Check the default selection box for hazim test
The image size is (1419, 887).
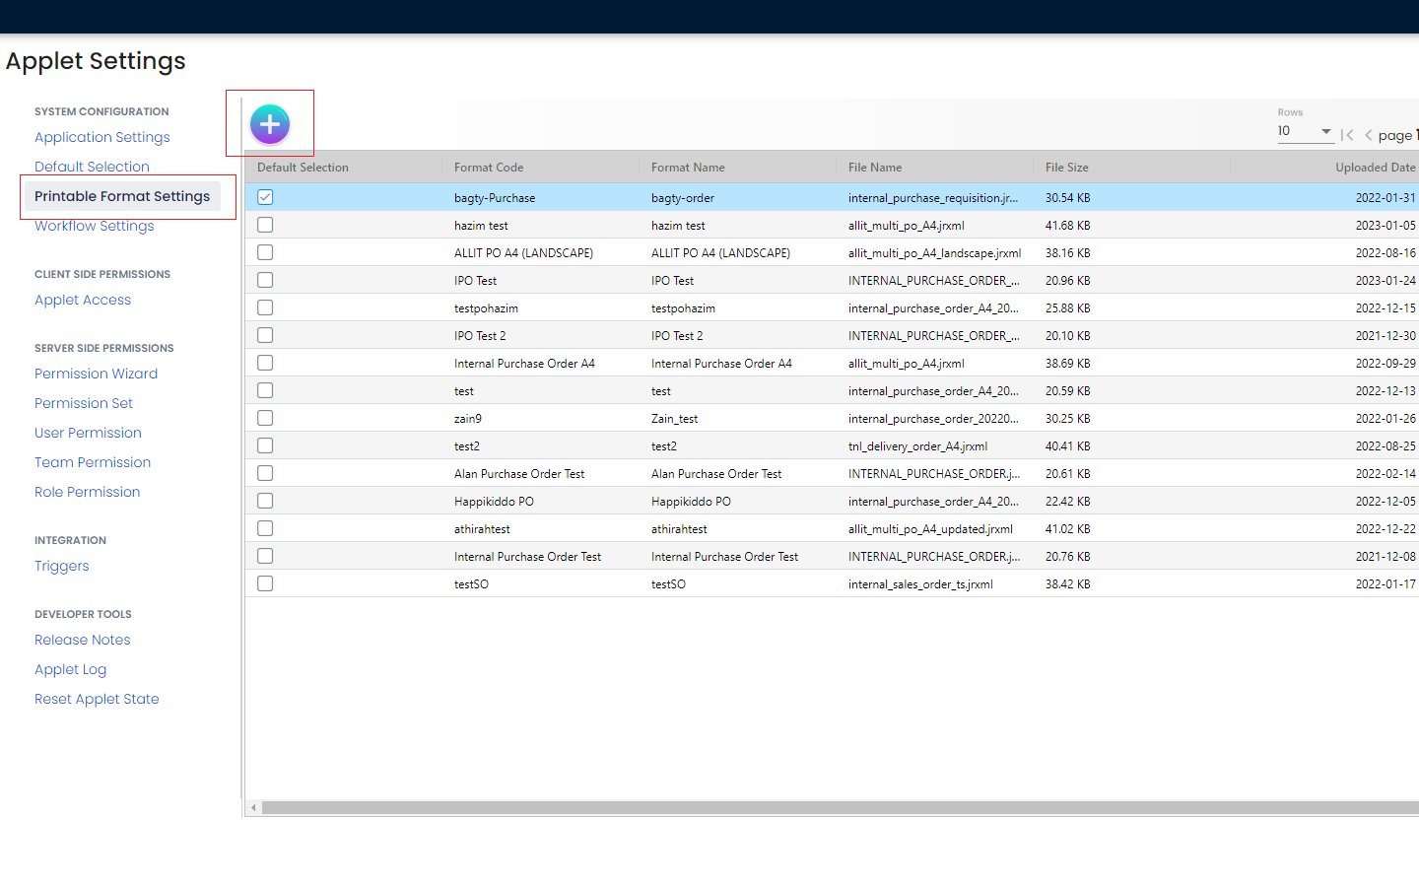[x=265, y=225]
